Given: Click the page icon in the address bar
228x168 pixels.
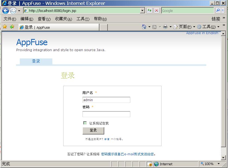Looking at the screenshot, I should pyautogui.click(x=26, y=11).
